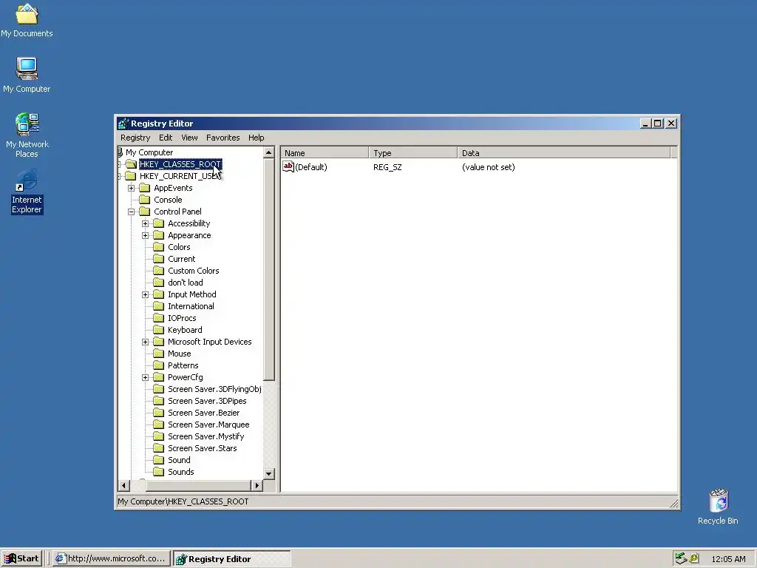Click the 12:05 AM taskbar clock
Viewport: 757px width, 568px height.
(x=728, y=559)
